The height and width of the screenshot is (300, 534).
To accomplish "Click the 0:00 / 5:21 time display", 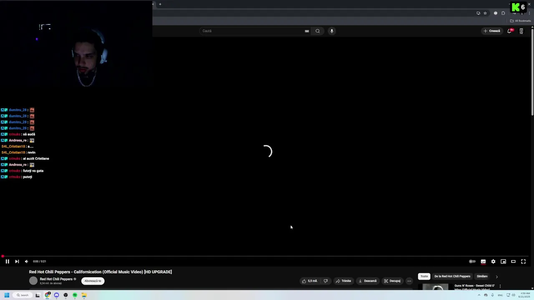I will coord(39,261).
